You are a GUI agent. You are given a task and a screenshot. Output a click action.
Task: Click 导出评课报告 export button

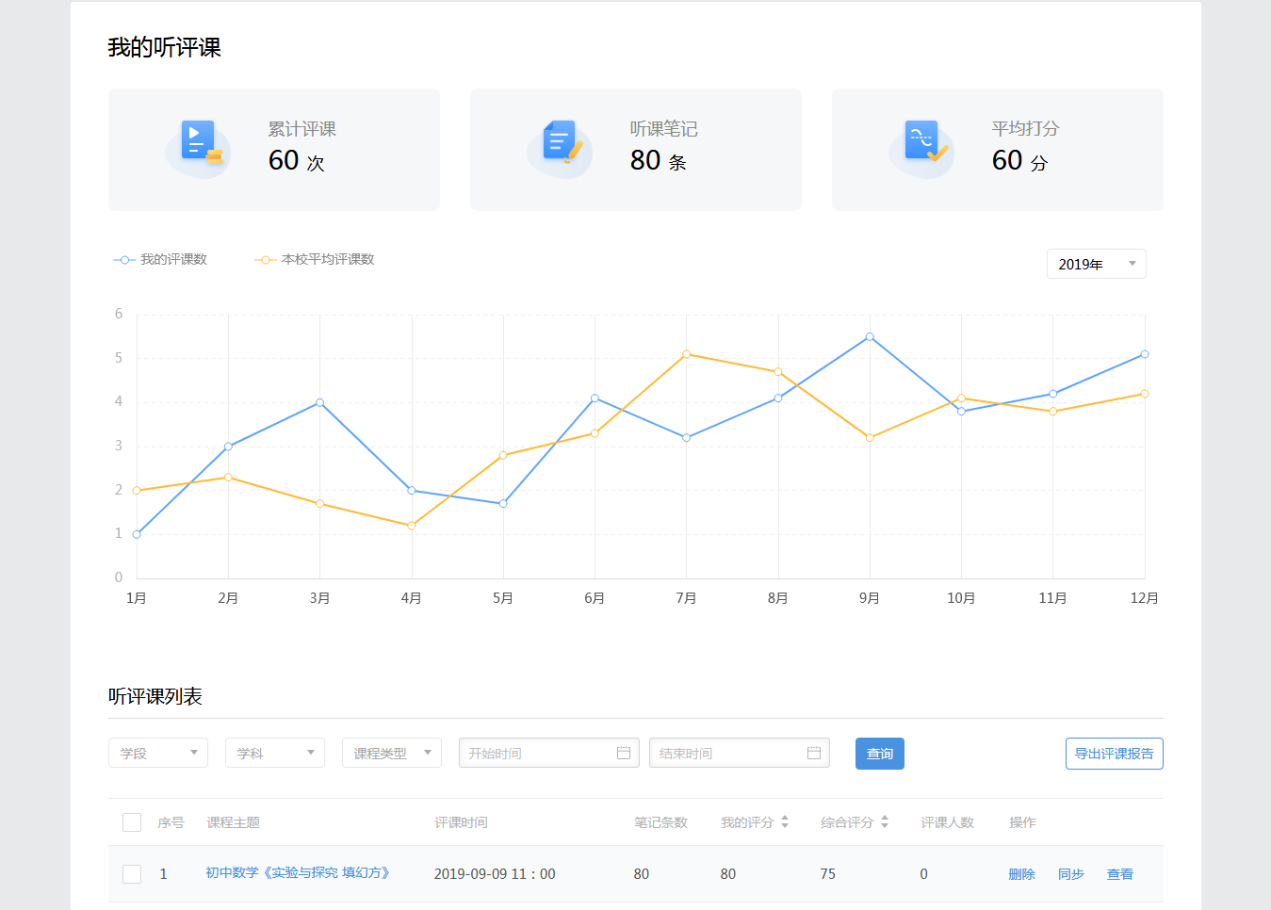tap(1114, 754)
